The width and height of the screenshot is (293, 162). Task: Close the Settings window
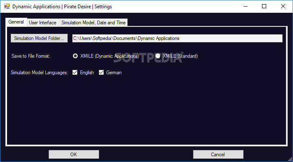(283, 7)
